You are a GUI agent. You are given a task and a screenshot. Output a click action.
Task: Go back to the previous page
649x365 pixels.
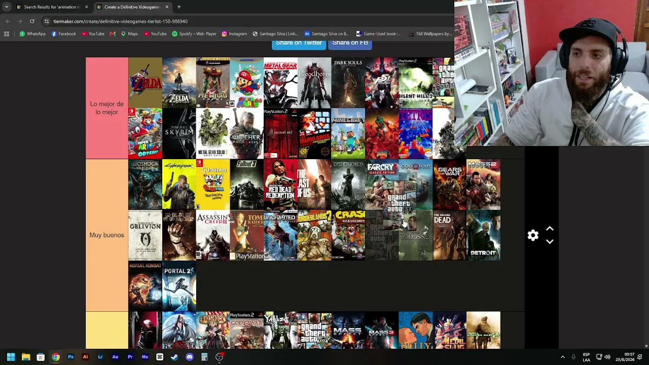click(x=8, y=21)
